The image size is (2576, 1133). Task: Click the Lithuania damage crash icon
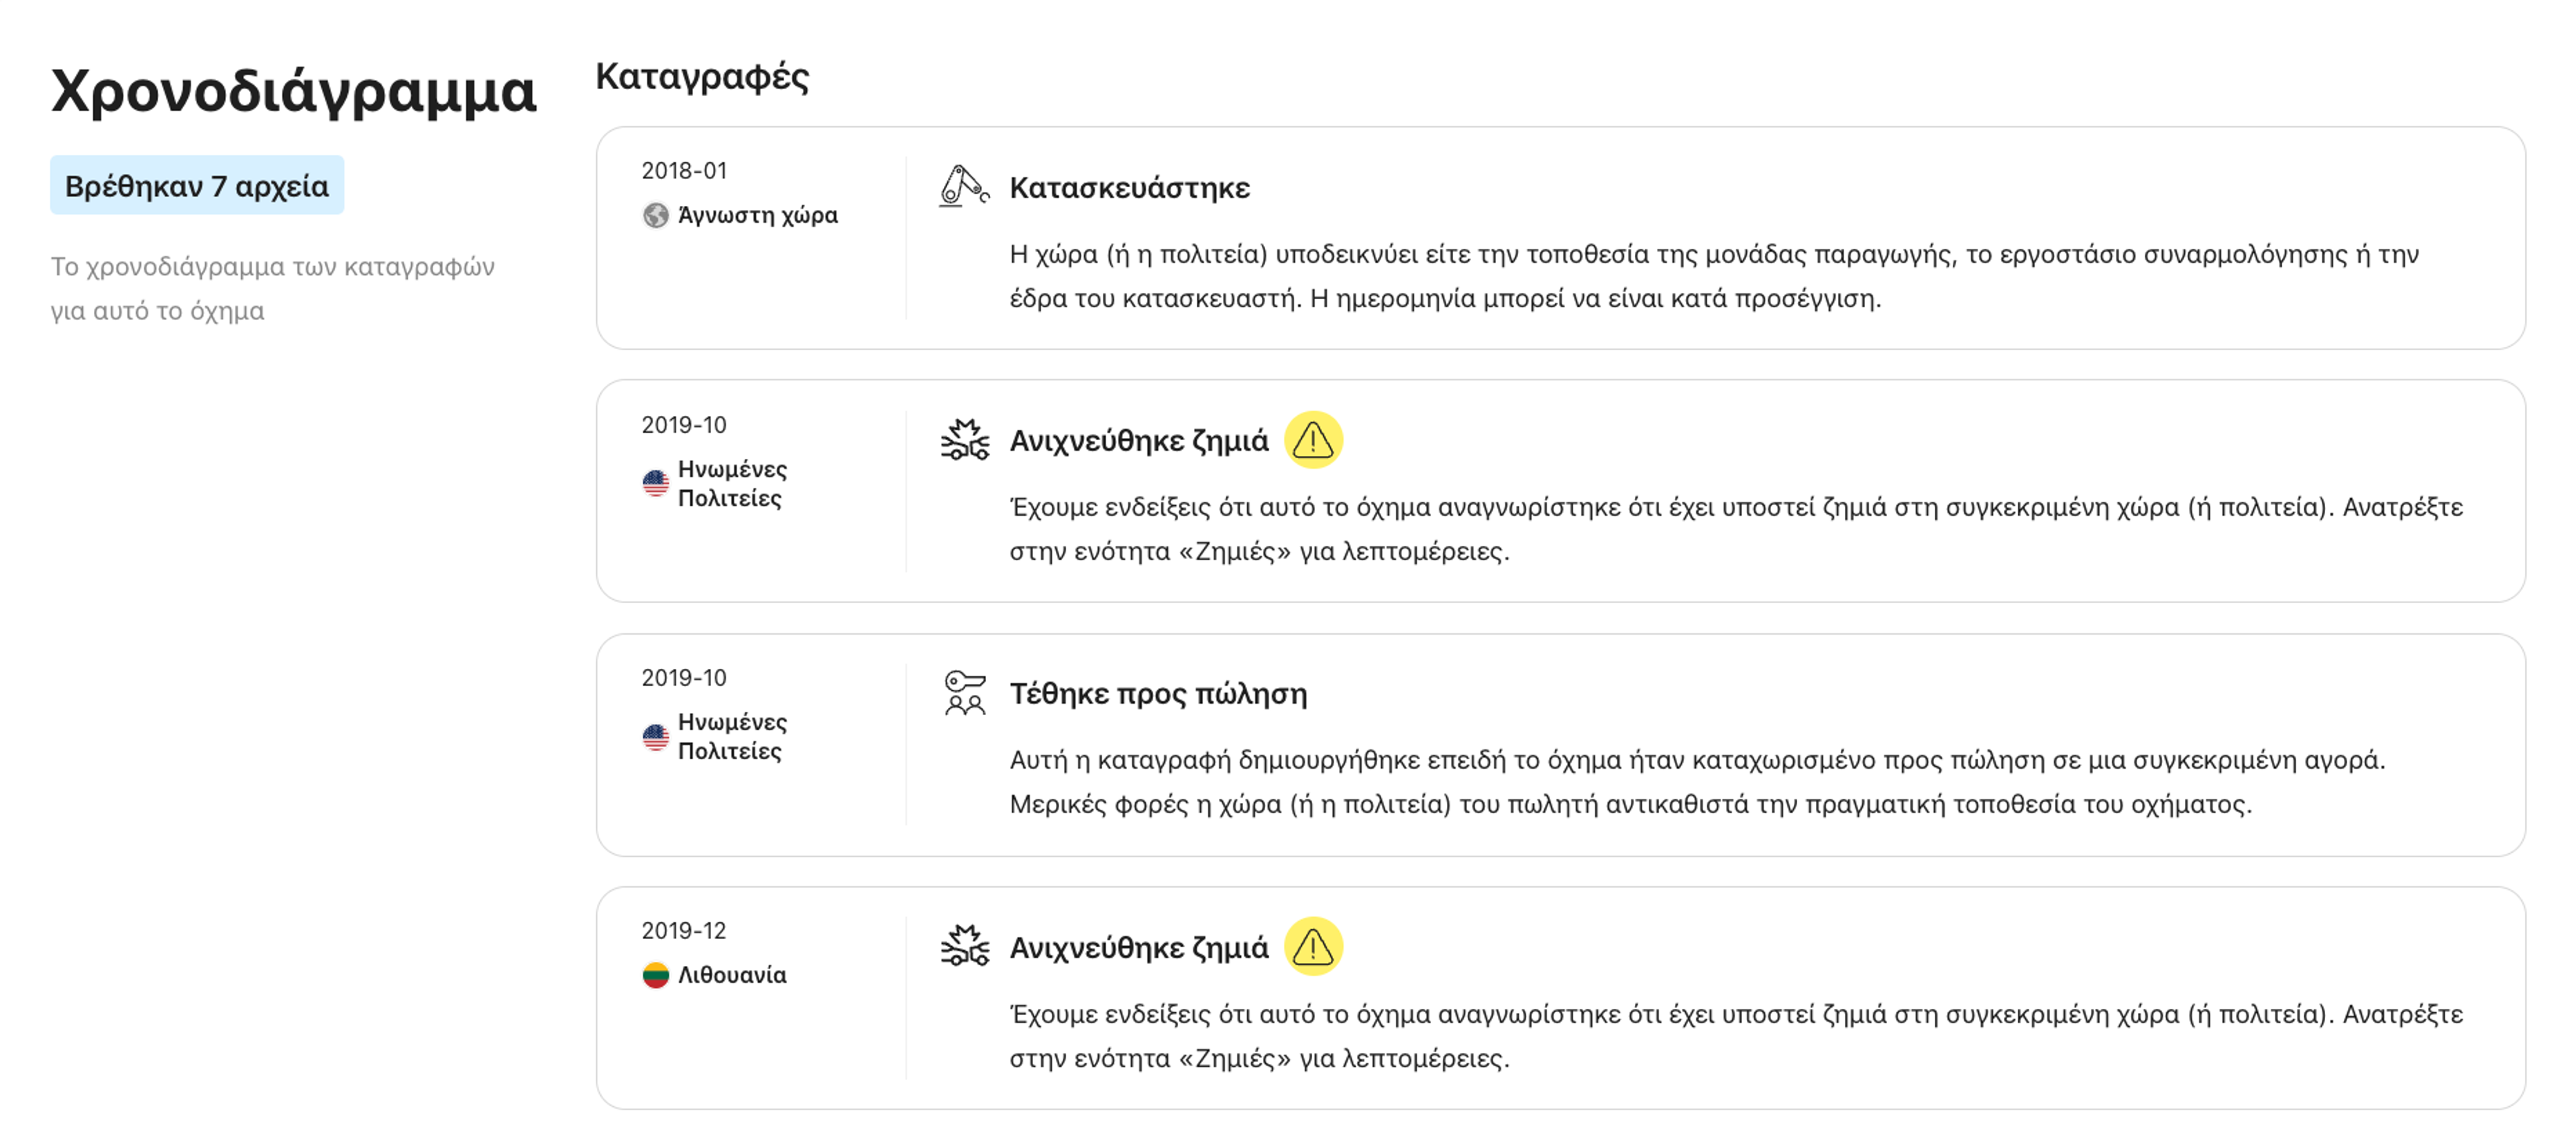point(964,946)
